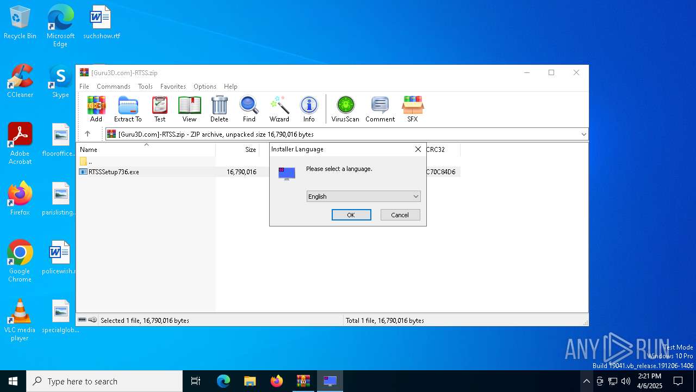Select the Microsoft Edge desktop shortcut
Screen dimensions: 696x392
pyautogui.click(x=60, y=26)
